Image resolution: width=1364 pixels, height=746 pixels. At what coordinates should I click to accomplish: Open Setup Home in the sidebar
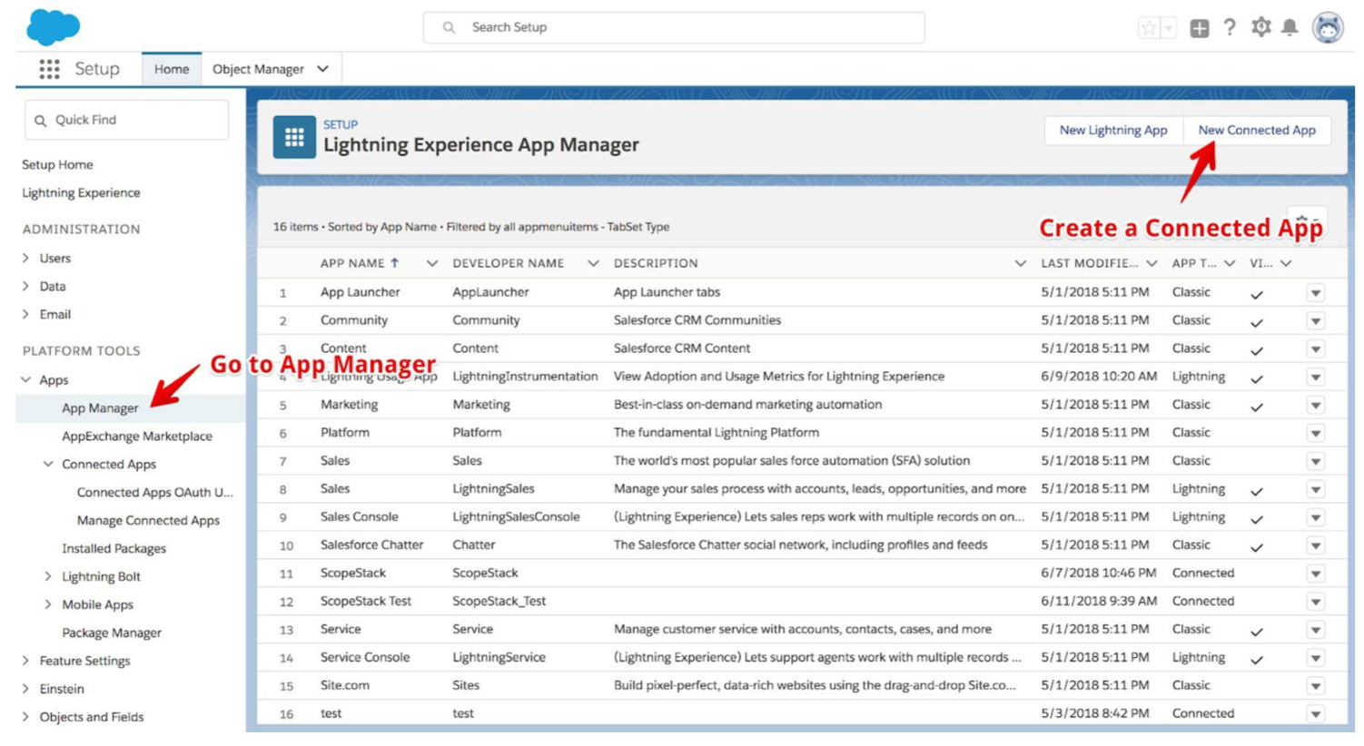57,164
